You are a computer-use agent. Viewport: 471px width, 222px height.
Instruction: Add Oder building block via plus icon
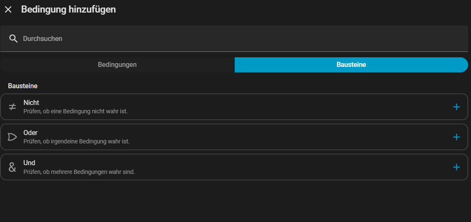(x=456, y=137)
